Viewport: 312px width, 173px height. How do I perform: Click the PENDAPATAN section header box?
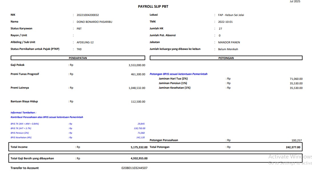78,58
